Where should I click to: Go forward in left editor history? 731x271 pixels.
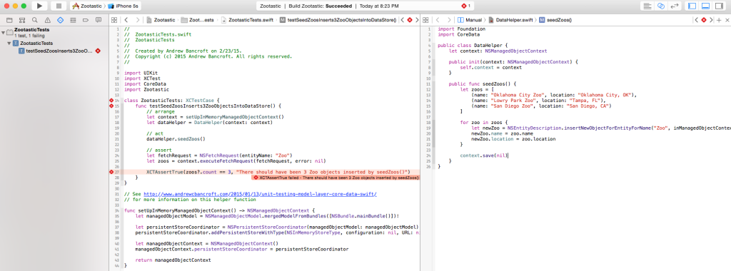[137, 20]
